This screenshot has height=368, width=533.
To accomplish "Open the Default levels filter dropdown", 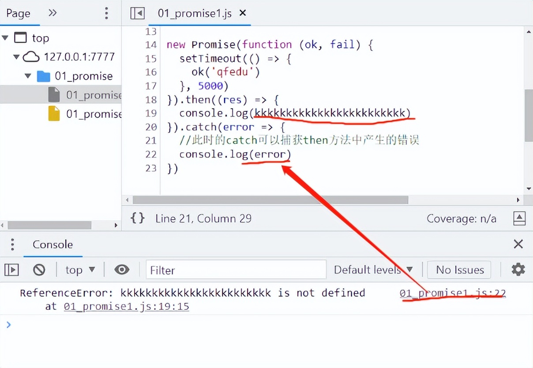I will (x=373, y=269).
